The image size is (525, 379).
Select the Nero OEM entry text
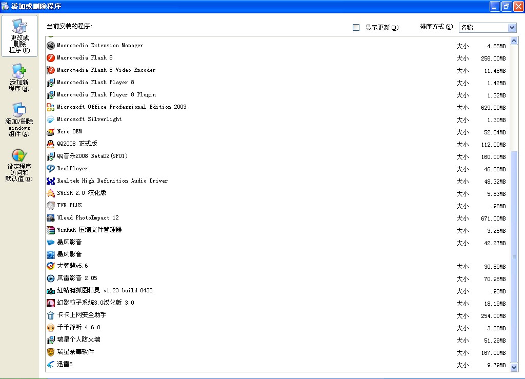pyautogui.click(x=69, y=132)
